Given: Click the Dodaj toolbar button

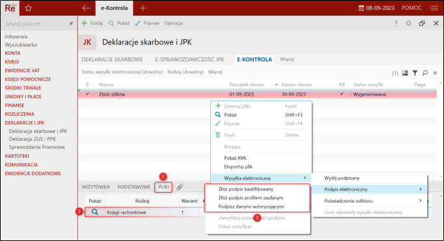Looking at the screenshot, I should pyautogui.click(x=92, y=23).
